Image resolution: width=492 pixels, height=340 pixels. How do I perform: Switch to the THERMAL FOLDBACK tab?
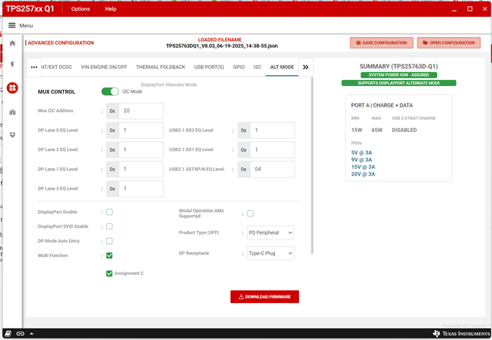tap(161, 67)
